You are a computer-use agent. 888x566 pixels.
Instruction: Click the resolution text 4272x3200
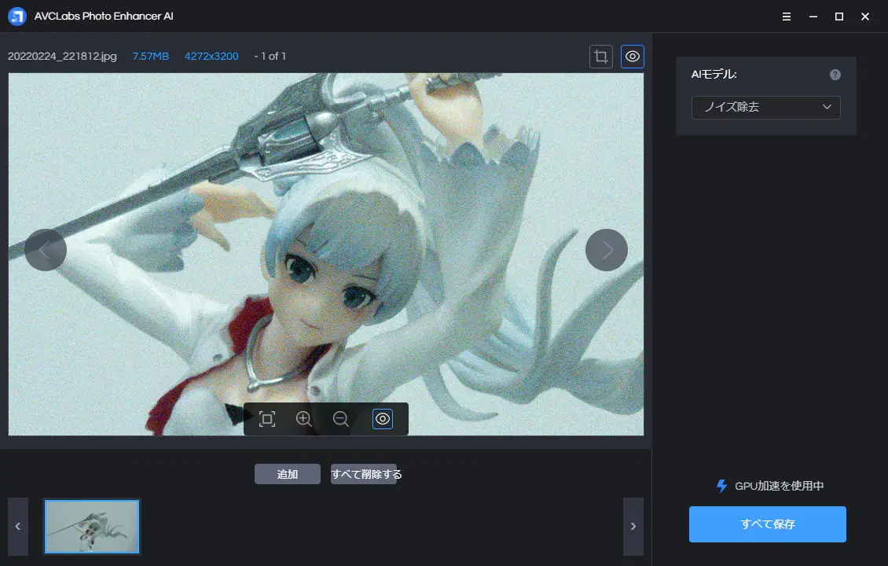click(x=211, y=56)
